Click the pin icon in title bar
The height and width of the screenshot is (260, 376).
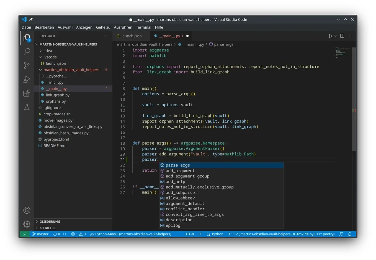pyautogui.click(x=31, y=19)
